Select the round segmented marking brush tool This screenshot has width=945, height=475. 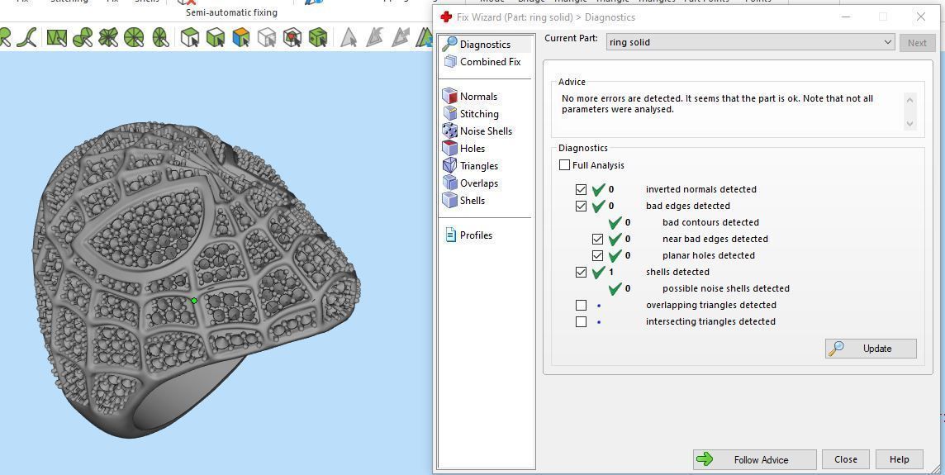pyautogui.click(x=134, y=38)
